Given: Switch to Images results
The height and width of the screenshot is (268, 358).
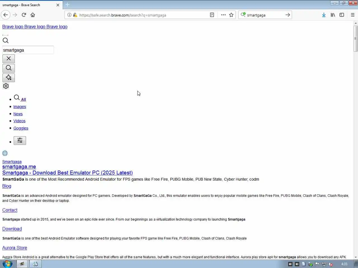Looking at the screenshot, I should point(20,107).
